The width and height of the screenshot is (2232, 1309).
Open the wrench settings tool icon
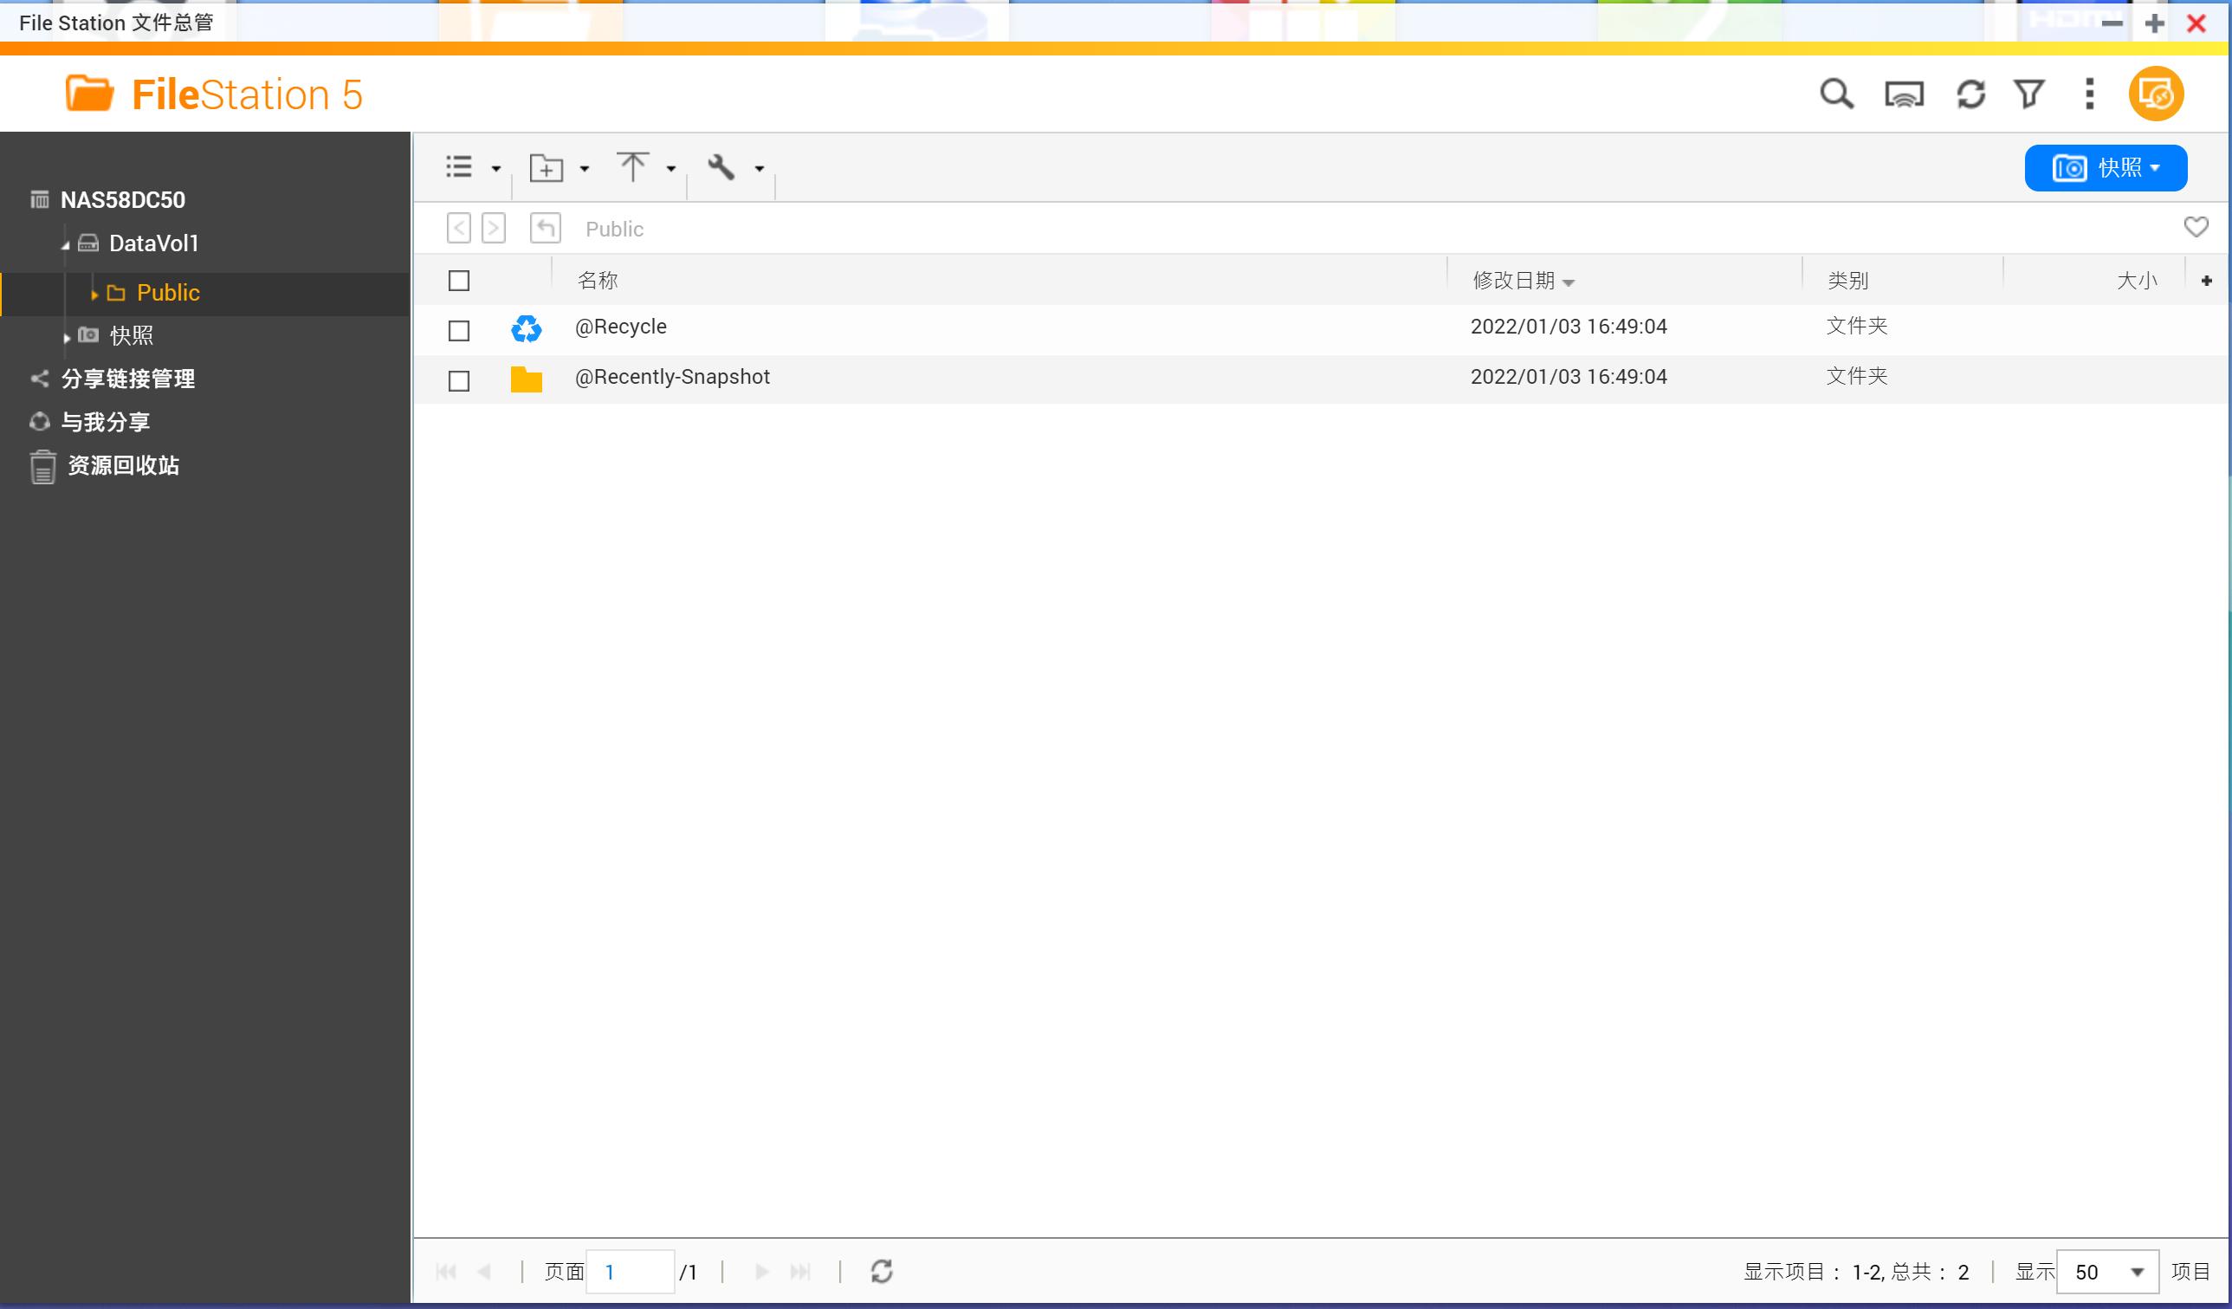pyautogui.click(x=720, y=167)
